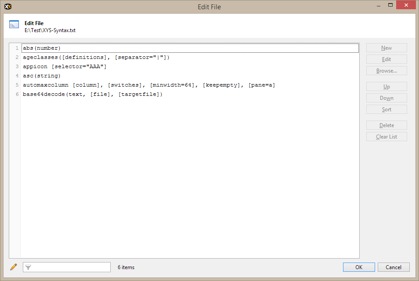This screenshot has height=281, width=419.
Task: Click the XYplorer app icon in title bar
Action: tap(7, 7)
